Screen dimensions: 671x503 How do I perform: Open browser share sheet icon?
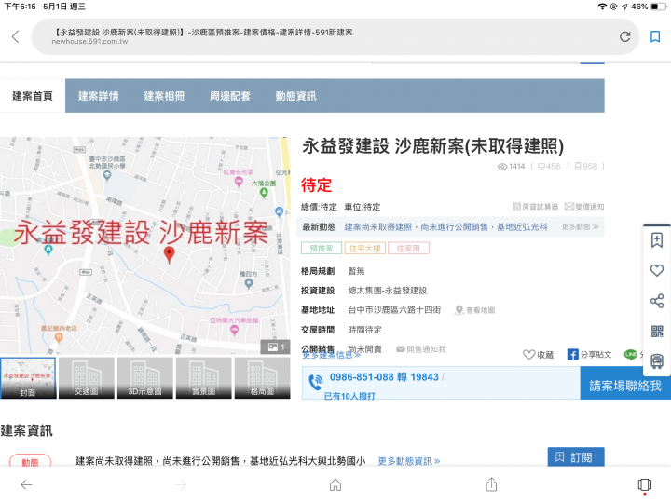pos(491,484)
